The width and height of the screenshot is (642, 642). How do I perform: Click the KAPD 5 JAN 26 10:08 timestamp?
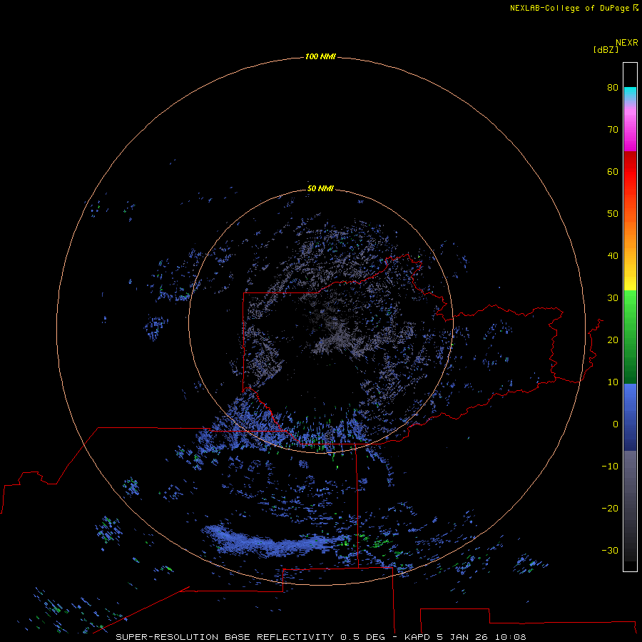tap(465, 637)
